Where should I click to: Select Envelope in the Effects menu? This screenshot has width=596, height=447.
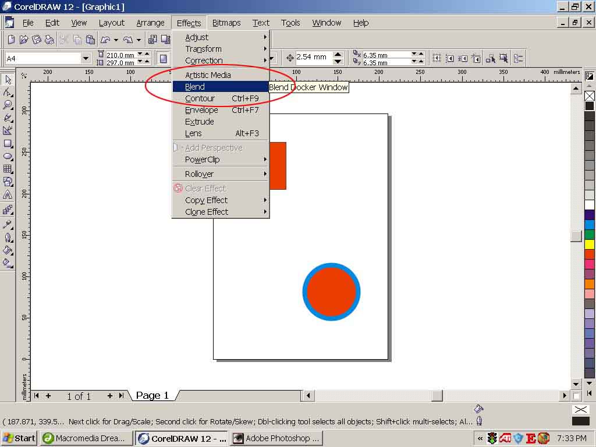221,110
